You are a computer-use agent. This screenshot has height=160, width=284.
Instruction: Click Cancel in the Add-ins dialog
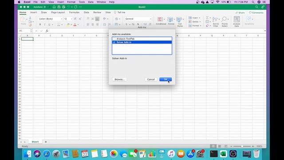pos(151,80)
